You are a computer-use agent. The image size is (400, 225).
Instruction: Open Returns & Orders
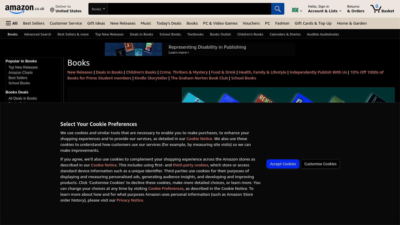pyautogui.click(x=356, y=9)
